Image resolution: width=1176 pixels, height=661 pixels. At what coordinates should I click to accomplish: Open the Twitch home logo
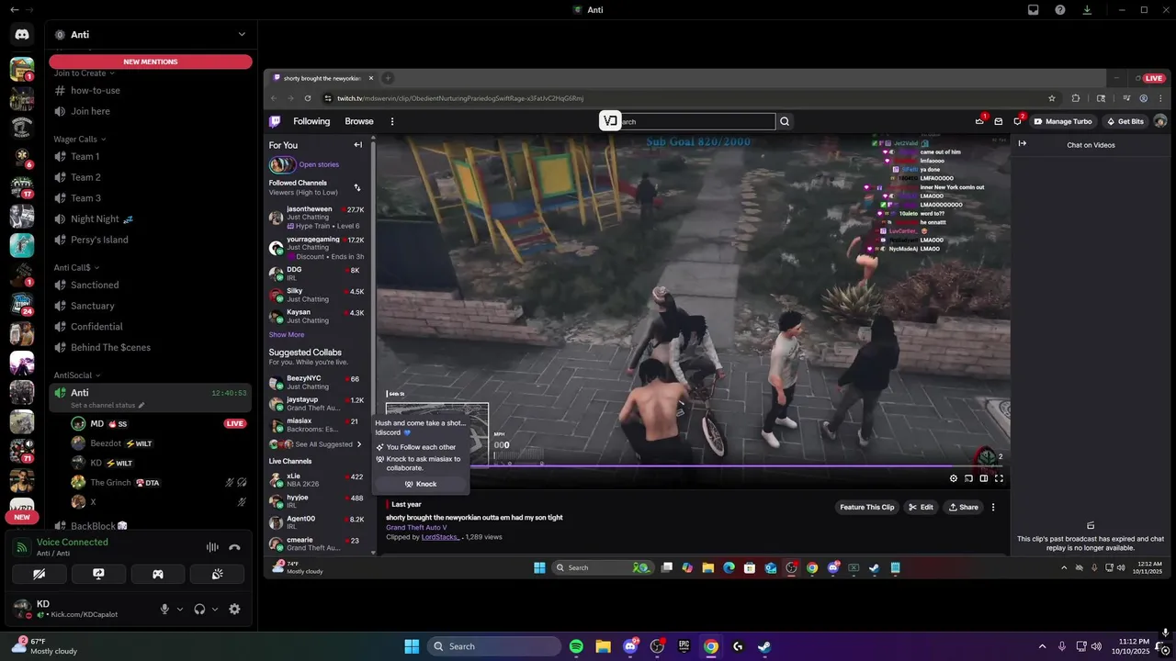[x=275, y=121]
